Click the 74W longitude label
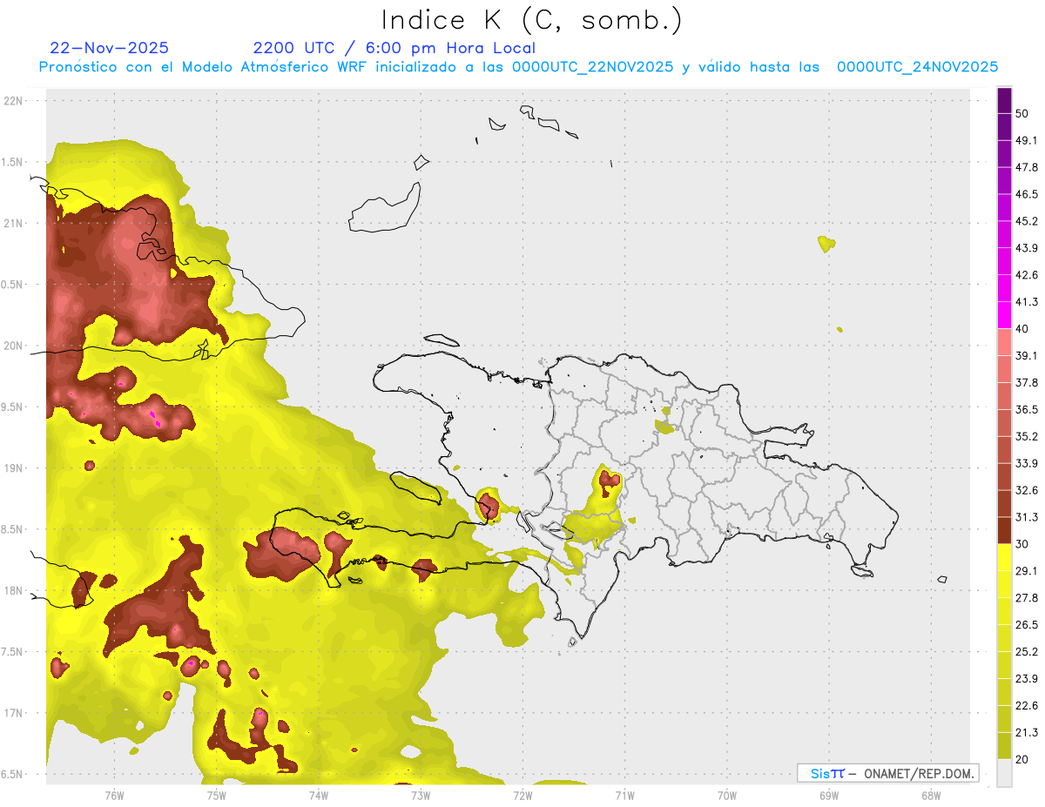 tap(319, 795)
